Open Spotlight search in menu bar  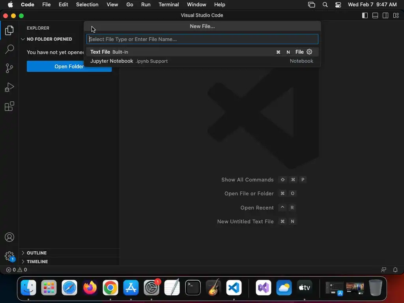pos(325,5)
